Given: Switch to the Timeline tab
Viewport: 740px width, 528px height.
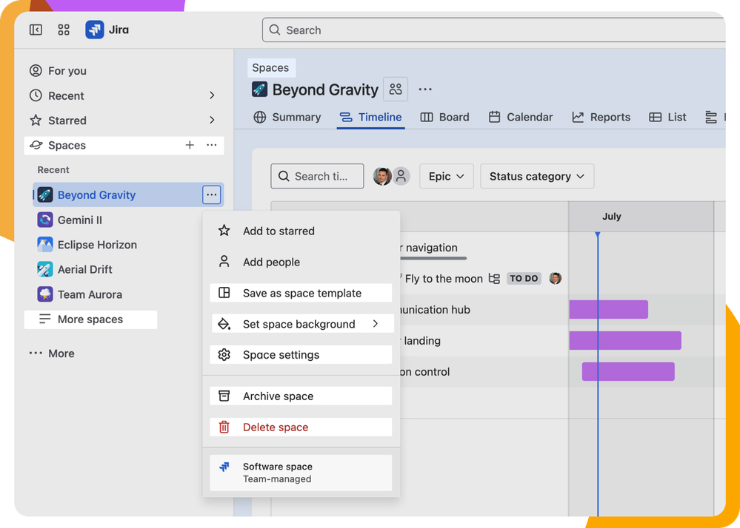Looking at the screenshot, I should coord(370,118).
